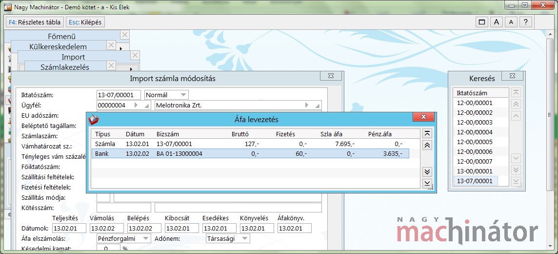Image resolution: width=558 pixels, height=254 pixels.
Task: Open the Ügyfél code lookup arrow
Action: point(136,105)
